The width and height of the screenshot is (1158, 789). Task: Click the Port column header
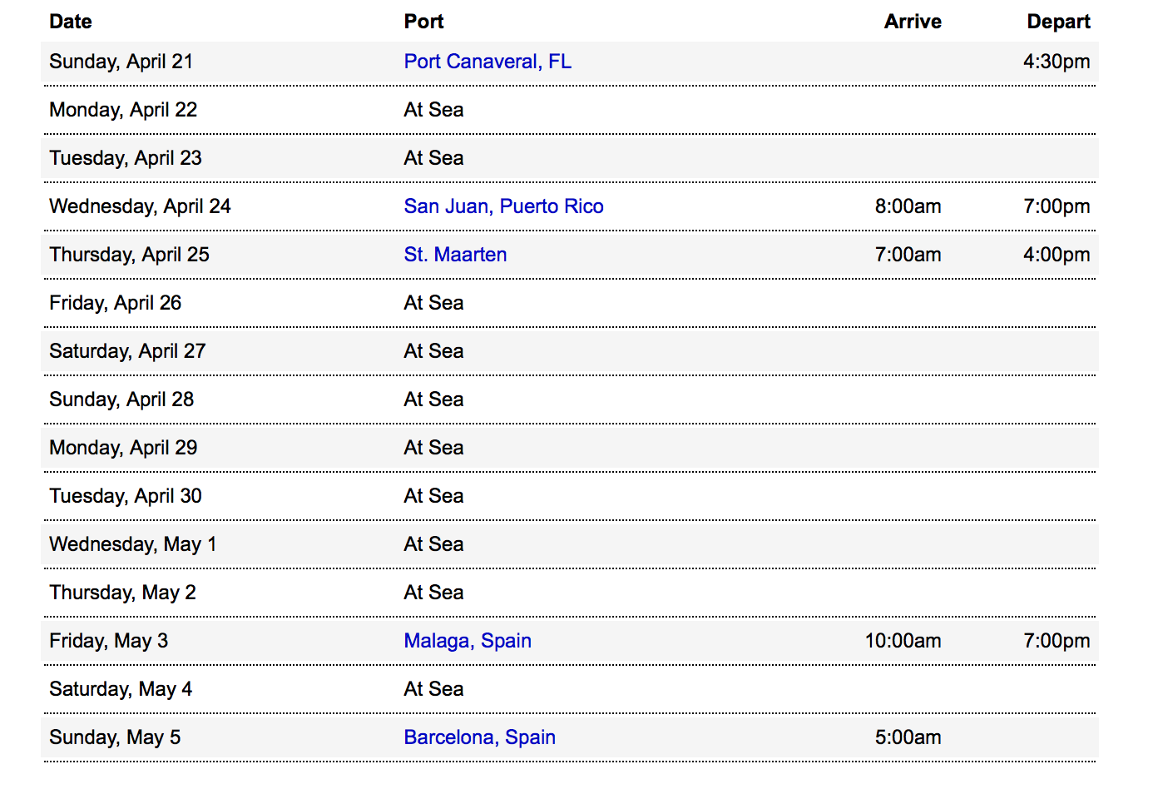[x=424, y=22]
